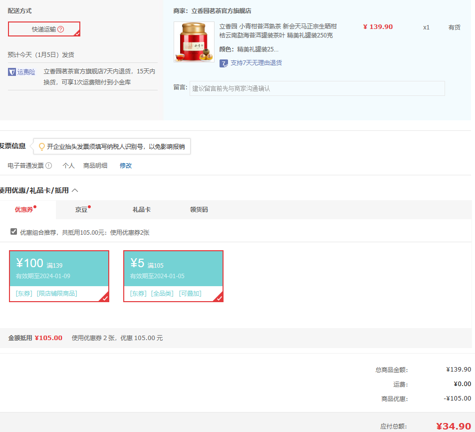
Task: Click the 应付总额 ¥34.90 total
Action: click(x=454, y=426)
